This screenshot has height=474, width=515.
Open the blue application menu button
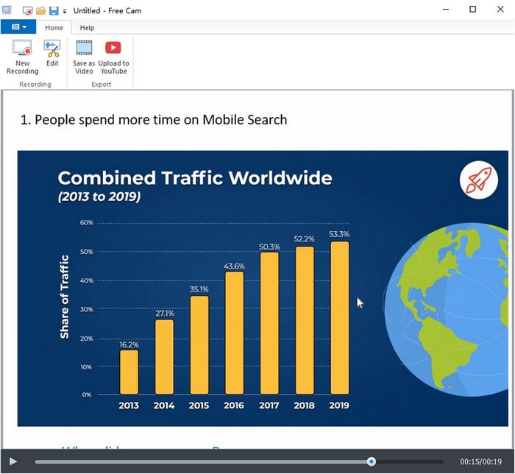(18, 27)
